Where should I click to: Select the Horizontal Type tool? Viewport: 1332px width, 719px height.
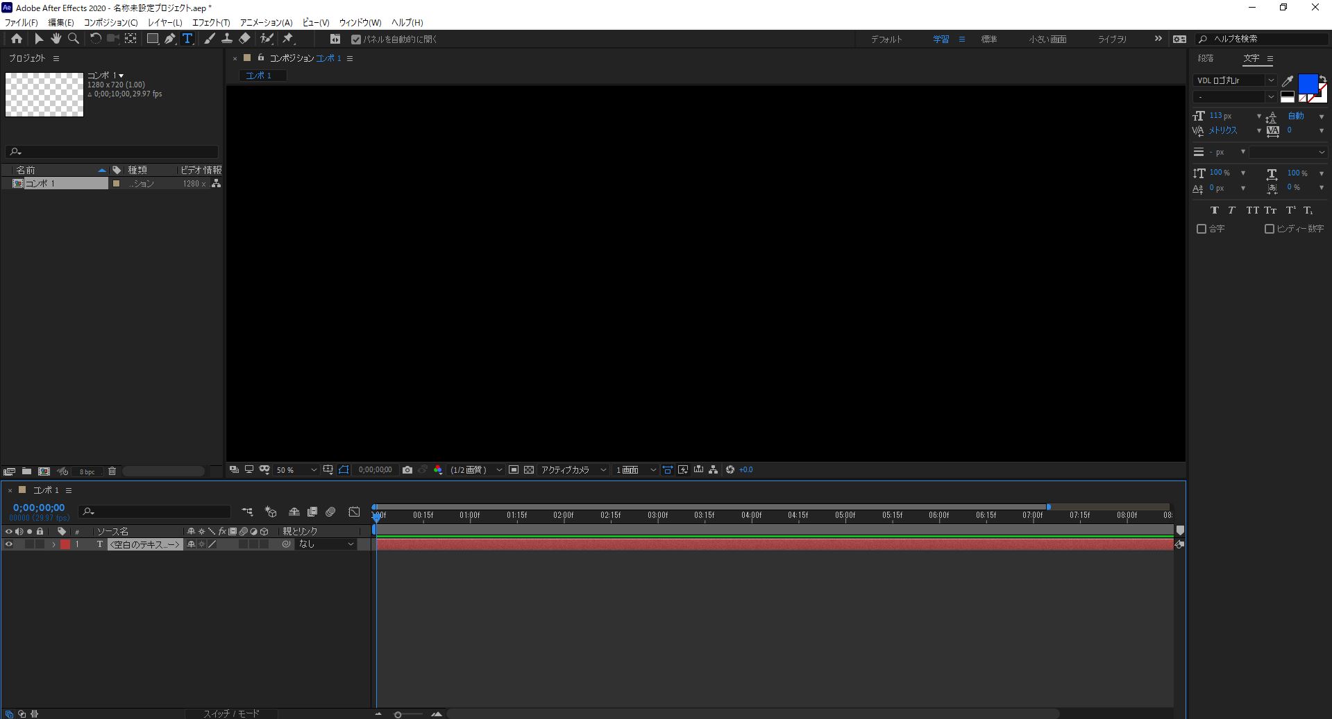[x=187, y=39]
